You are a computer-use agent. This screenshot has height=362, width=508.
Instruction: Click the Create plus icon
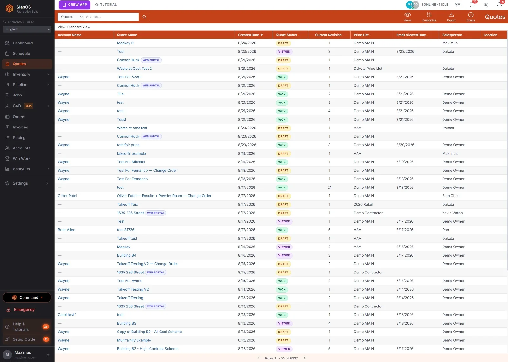point(471,15)
